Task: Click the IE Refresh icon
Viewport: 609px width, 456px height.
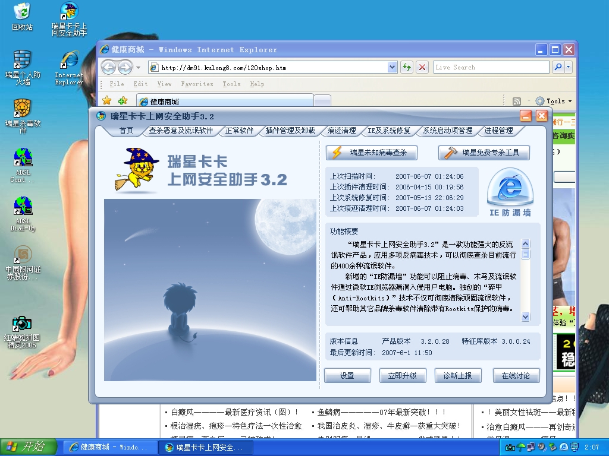Action: click(407, 67)
